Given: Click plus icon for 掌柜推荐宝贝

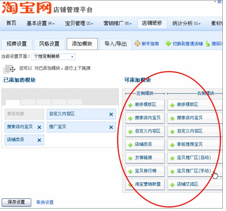Looking at the screenshot, I should click(172, 145).
